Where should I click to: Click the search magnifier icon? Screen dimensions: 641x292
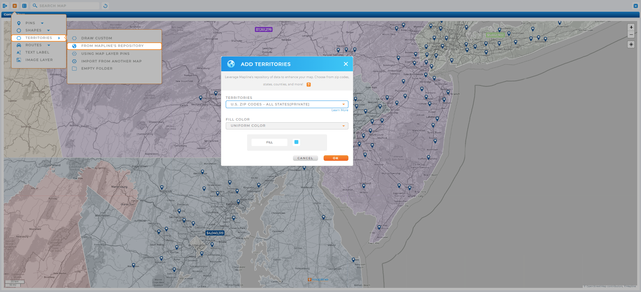(35, 6)
